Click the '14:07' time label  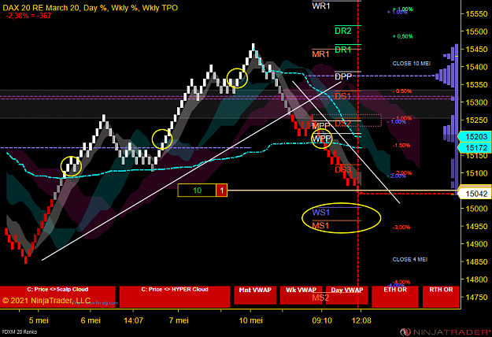tap(133, 320)
